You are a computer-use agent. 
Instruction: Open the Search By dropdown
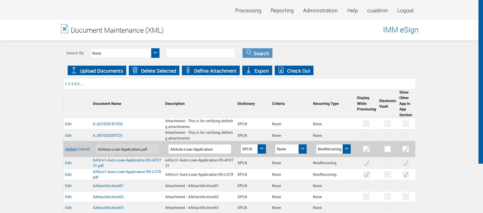pos(155,53)
